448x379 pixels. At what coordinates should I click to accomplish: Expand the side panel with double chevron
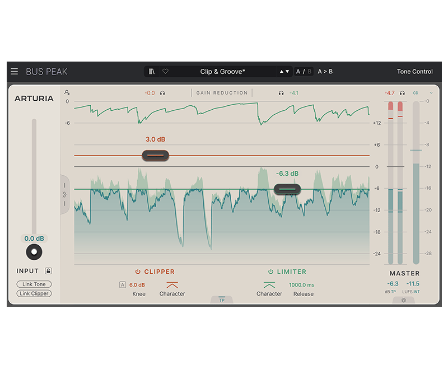pos(64,194)
